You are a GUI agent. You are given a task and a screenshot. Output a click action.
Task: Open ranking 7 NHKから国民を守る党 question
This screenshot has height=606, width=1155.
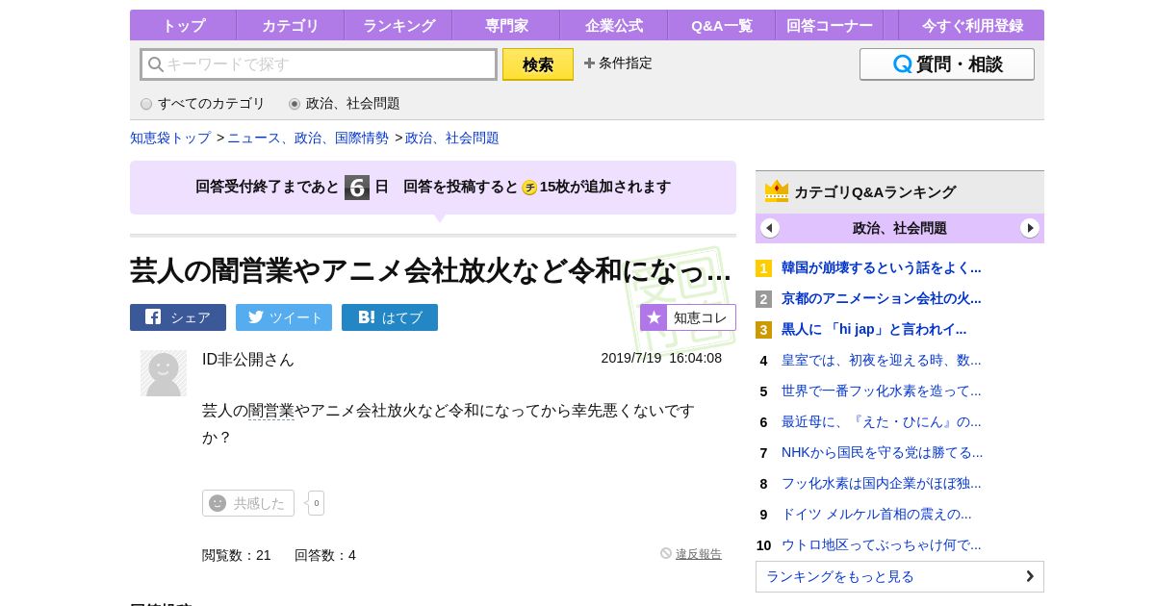click(883, 452)
